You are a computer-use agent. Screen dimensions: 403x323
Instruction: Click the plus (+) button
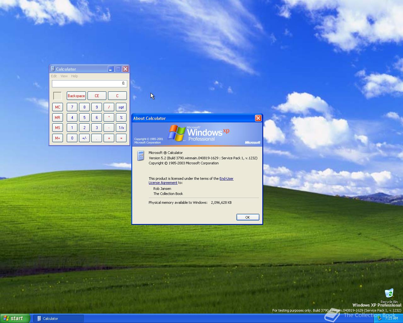pos(109,138)
